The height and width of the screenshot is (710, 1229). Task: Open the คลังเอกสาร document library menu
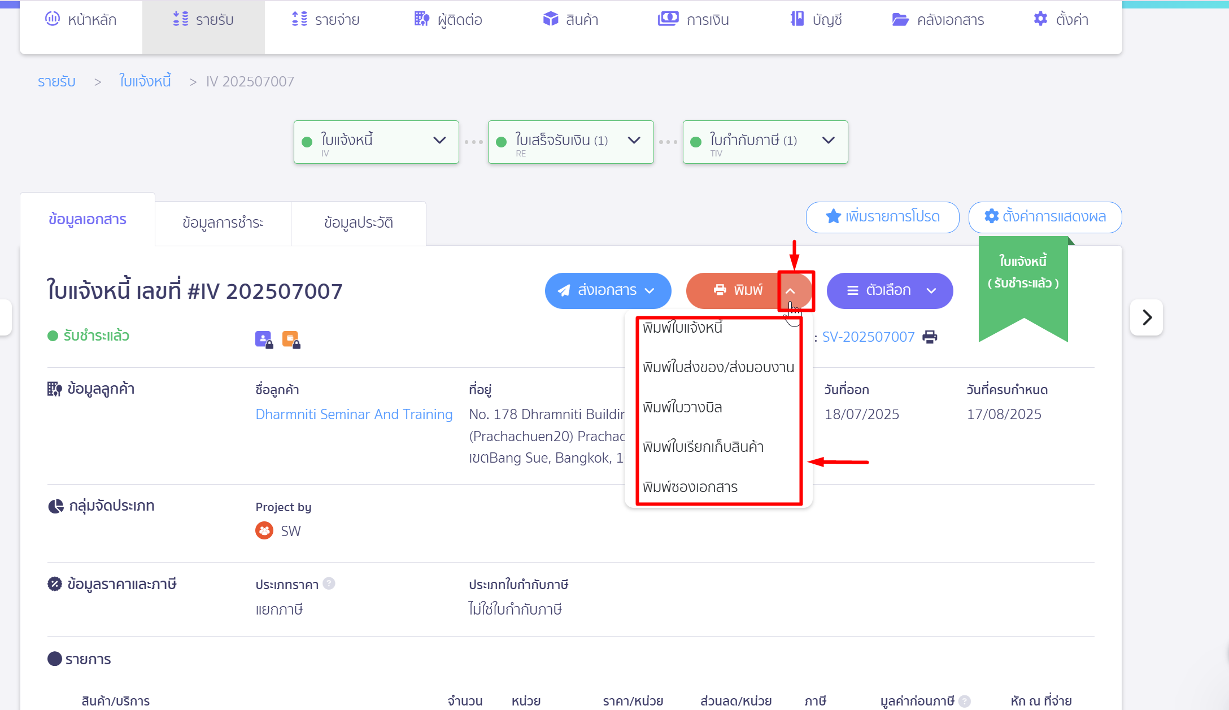tap(938, 20)
